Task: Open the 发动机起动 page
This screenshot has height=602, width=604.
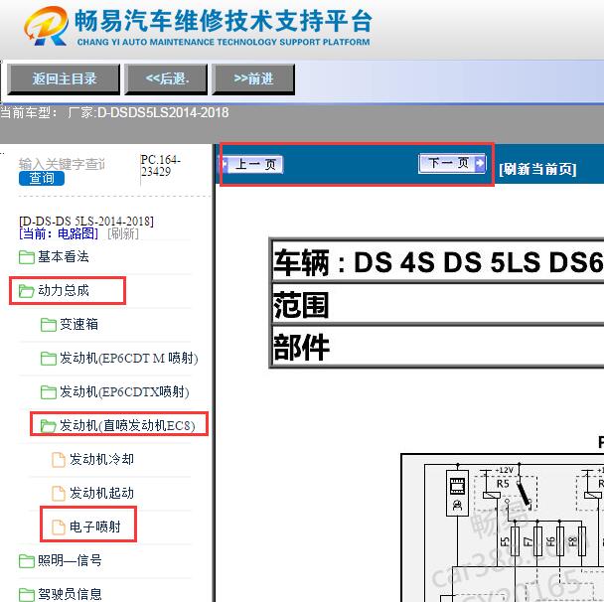Action: [x=101, y=494]
